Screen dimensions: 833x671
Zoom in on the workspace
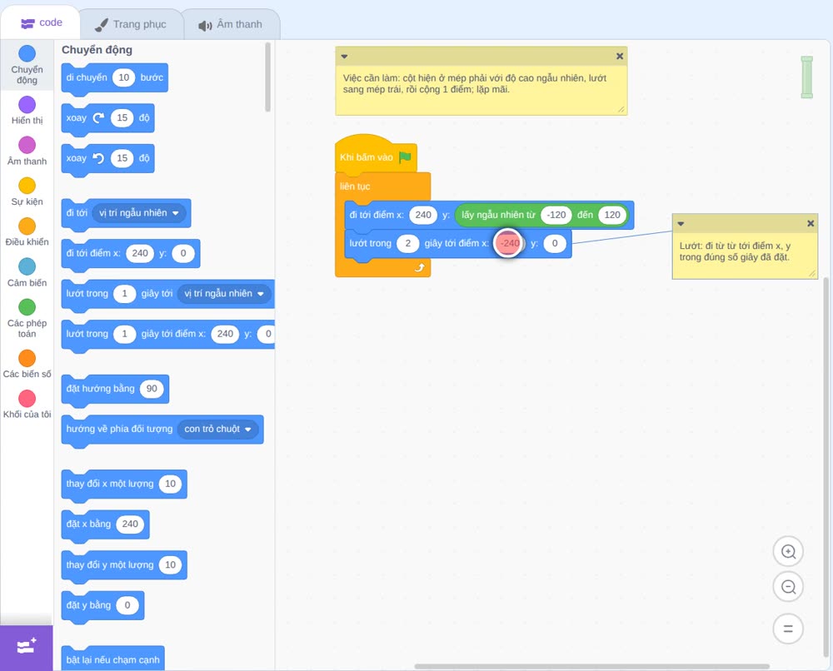pos(788,552)
